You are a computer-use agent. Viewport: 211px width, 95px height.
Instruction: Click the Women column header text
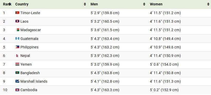(x=156, y=4)
